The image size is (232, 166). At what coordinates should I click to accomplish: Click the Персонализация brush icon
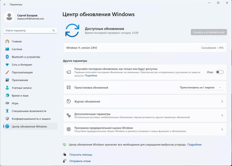[x=7, y=72]
